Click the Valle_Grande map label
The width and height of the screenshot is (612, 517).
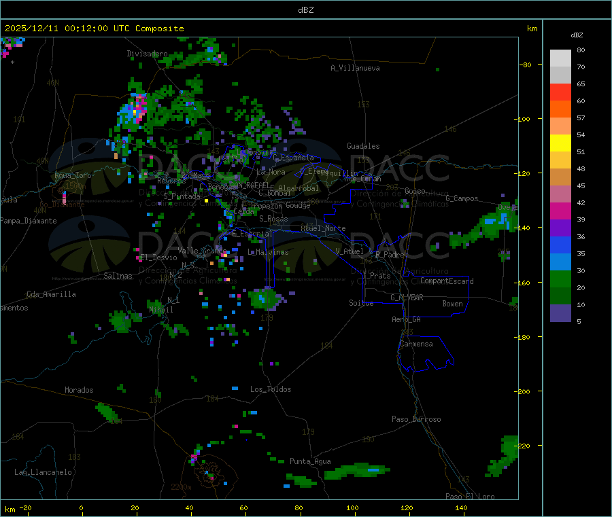(202, 251)
